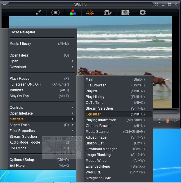The width and height of the screenshot is (181, 183).
Task: Click the audio speaker broadcast icon
Action: coord(55,12)
